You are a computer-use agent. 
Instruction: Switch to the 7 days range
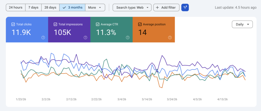coord(33,8)
